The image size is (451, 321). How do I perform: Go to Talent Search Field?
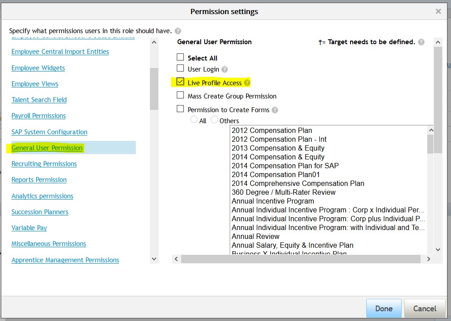pyautogui.click(x=39, y=100)
